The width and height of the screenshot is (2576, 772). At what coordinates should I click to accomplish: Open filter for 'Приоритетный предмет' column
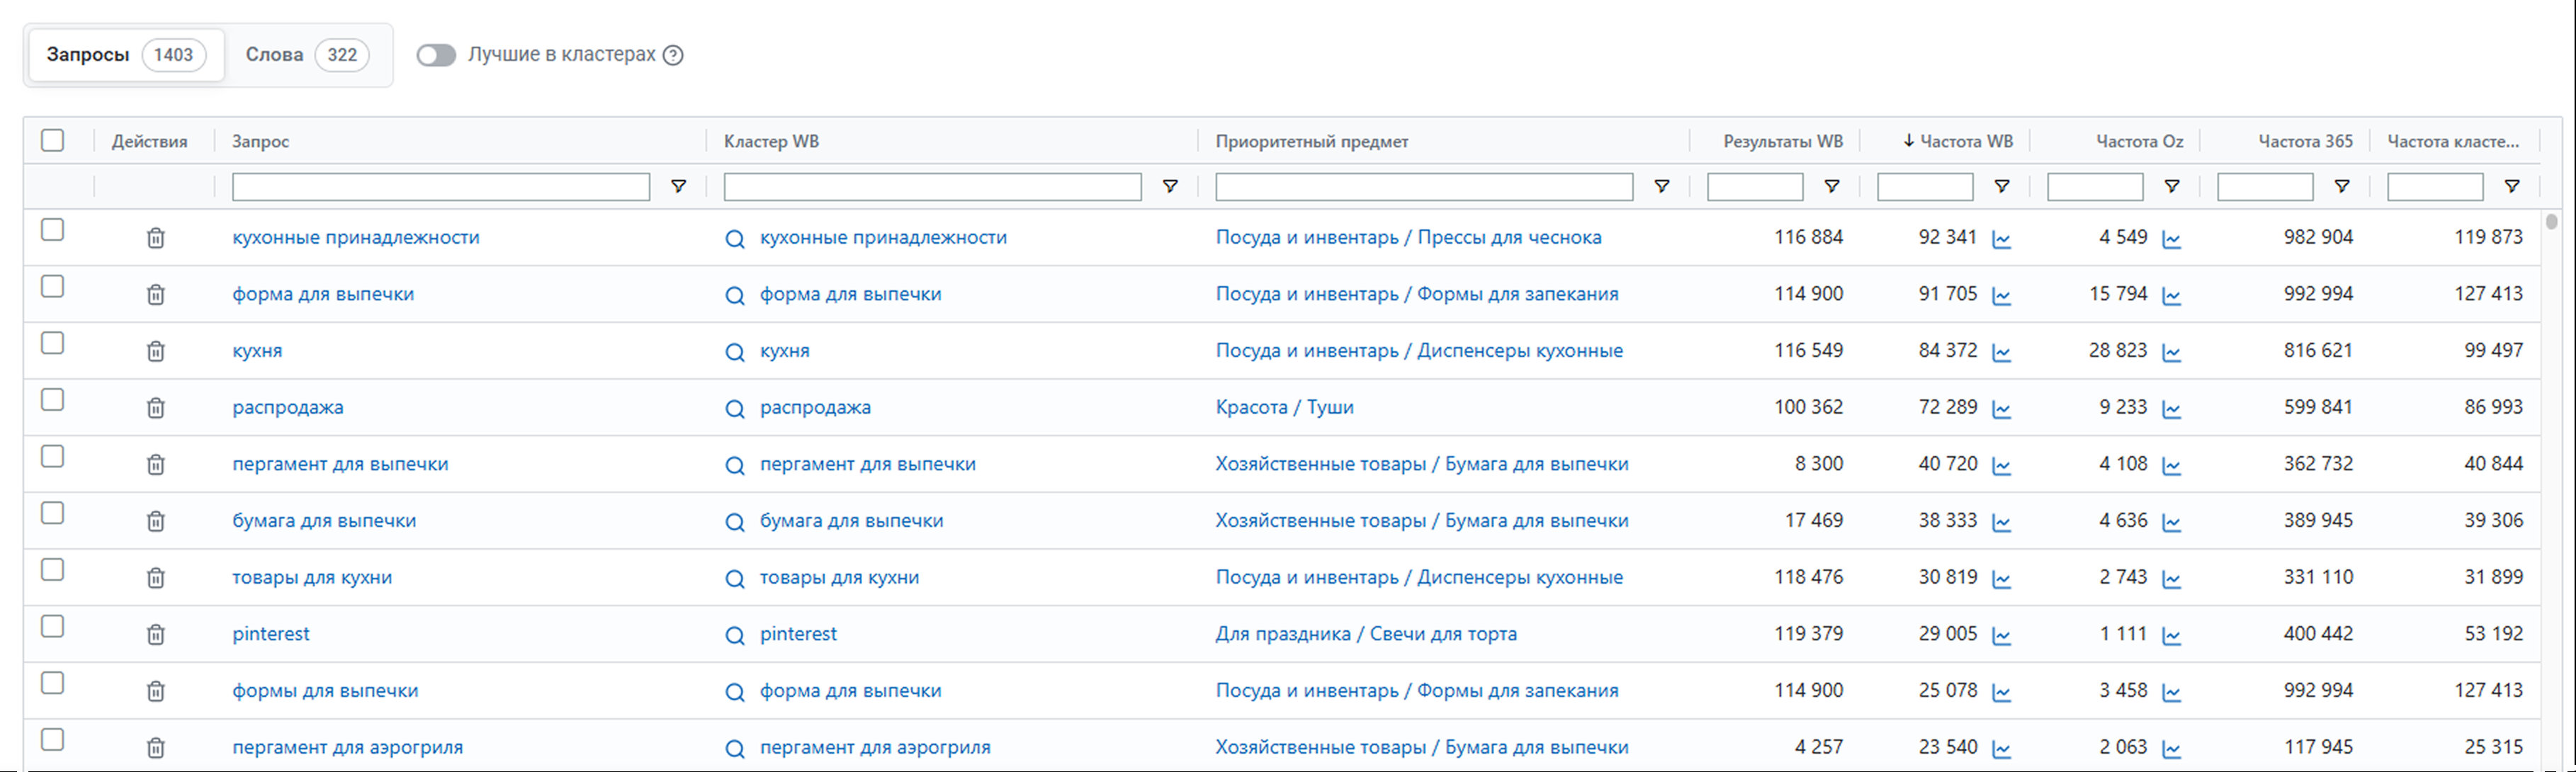(x=1662, y=187)
